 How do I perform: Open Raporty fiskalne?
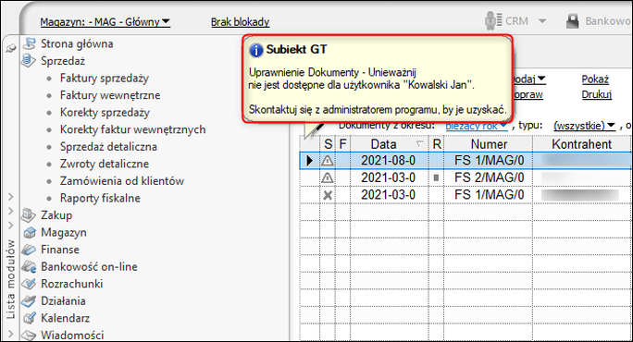click(100, 198)
